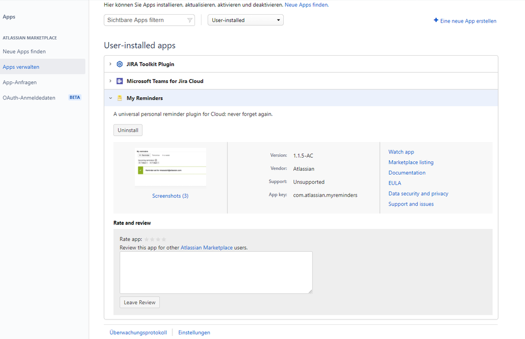The width and height of the screenshot is (525, 339).
Task: Click the Leave Review button
Action: click(x=140, y=303)
